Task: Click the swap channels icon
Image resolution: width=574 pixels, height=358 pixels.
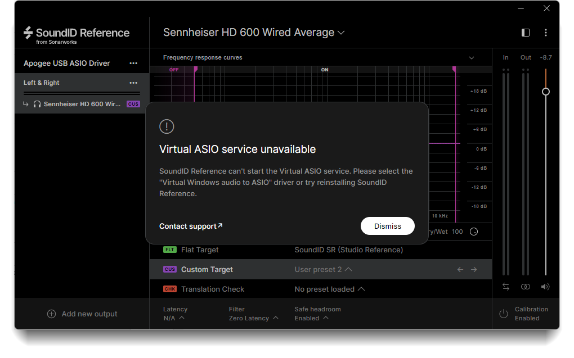Action: click(505, 287)
